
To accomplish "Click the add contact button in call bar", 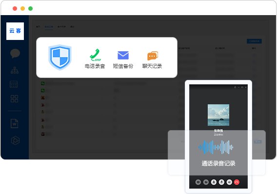I will pyautogui.click(x=214, y=182).
